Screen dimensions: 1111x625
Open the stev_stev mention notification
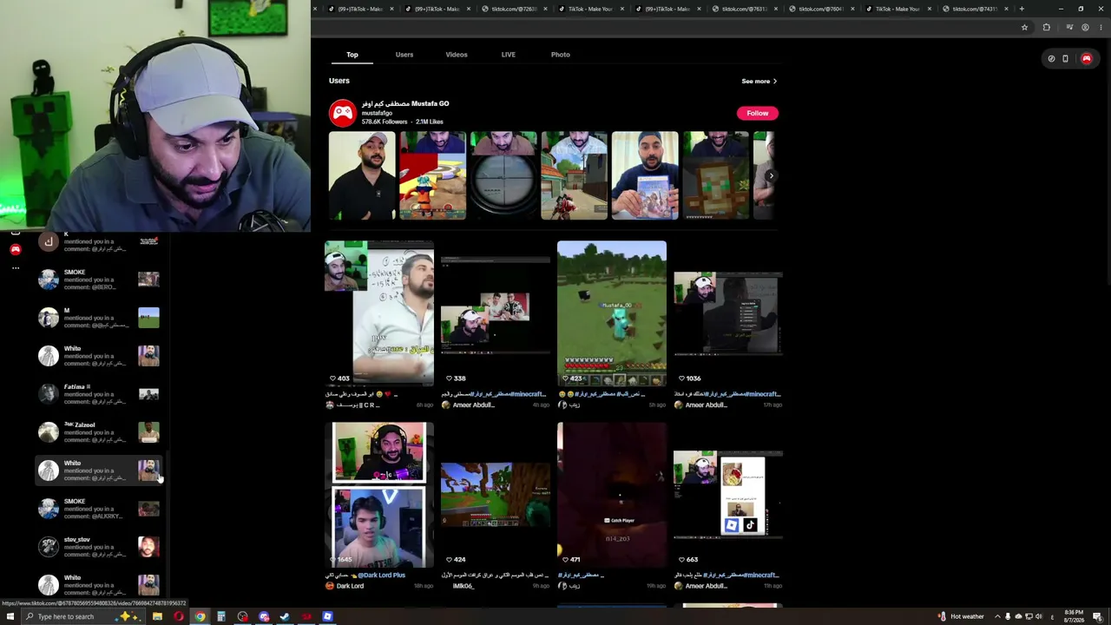[x=98, y=547]
